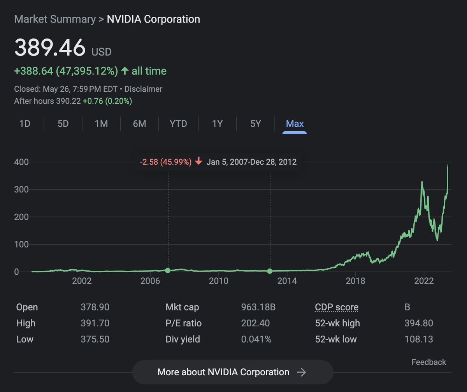Viewport: 467px width, 392px height.
Task: Click the arrow icon in More about button
Action: [302, 372]
